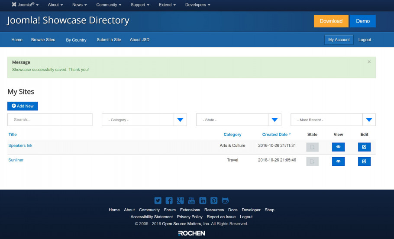This screenshot has width=394, height=239.
Task: Open Home link in footer
Action: click(x=114, y=210)
